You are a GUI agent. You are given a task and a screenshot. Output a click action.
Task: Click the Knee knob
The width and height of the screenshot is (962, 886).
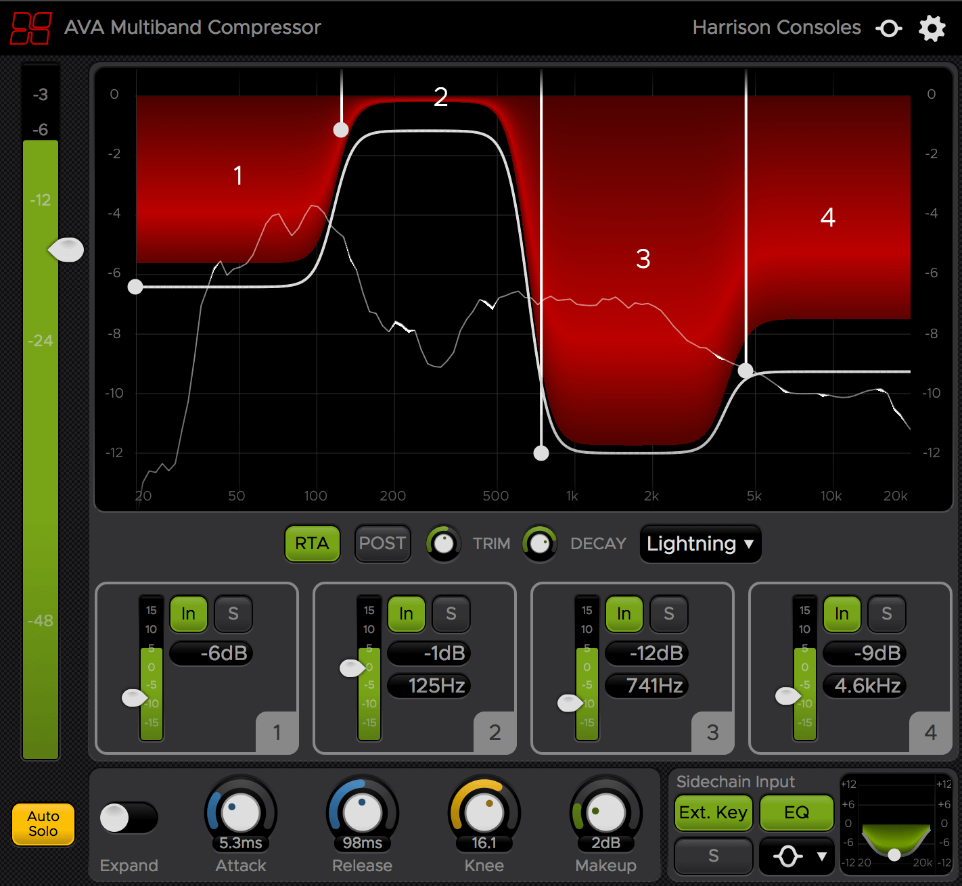pos(484,812)
